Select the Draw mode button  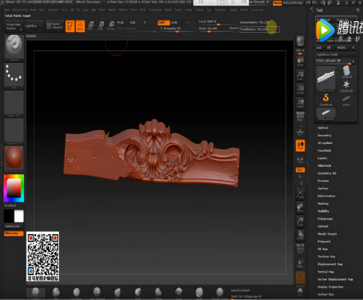point(80,26)
